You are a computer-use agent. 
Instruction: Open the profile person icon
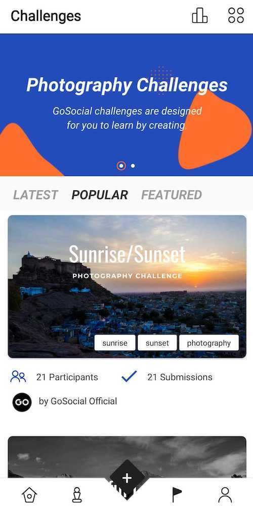(x=225, y=495)
